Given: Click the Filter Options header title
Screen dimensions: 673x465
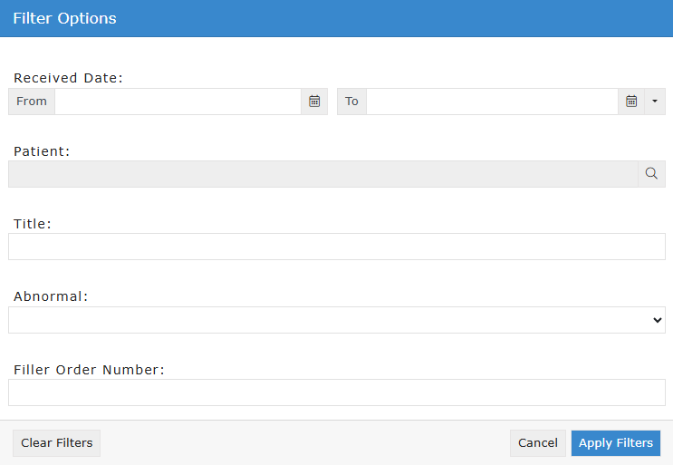Looking at the screenshot, I should 64,18.
